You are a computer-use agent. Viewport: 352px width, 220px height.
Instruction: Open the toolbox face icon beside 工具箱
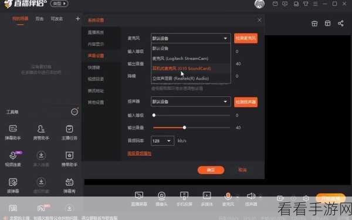[75, 112]
